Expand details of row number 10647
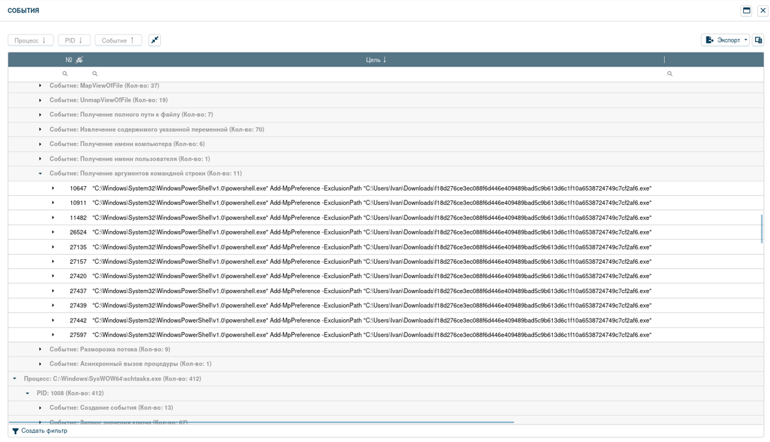The width and height of the screenshot is (770, 442). (x=53, y=189)
